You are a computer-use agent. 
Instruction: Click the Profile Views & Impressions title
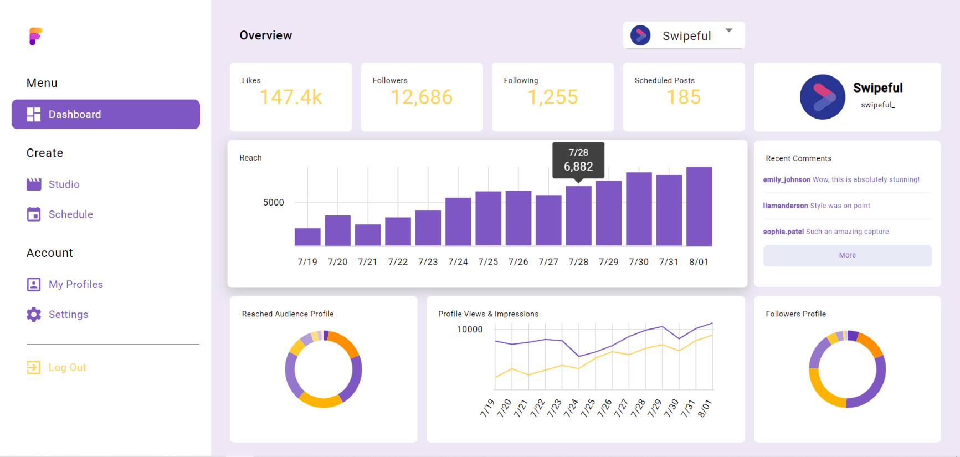[x=489, y=314]
